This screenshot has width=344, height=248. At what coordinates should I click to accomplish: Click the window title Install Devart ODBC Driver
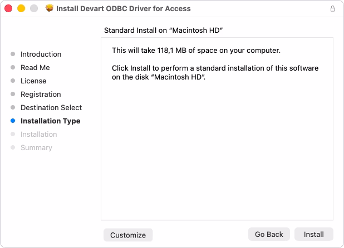[124, 8]
